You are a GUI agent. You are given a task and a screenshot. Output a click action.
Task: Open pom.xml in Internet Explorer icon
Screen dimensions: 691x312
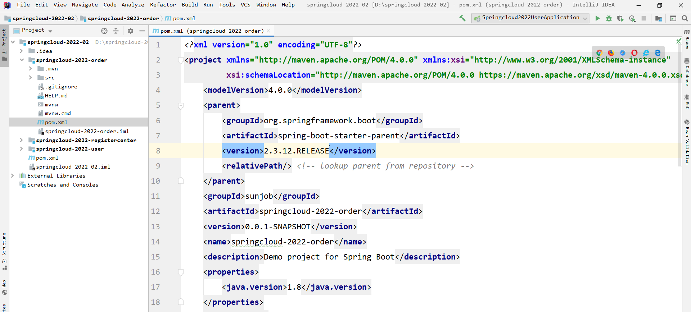tap(646, 53)
